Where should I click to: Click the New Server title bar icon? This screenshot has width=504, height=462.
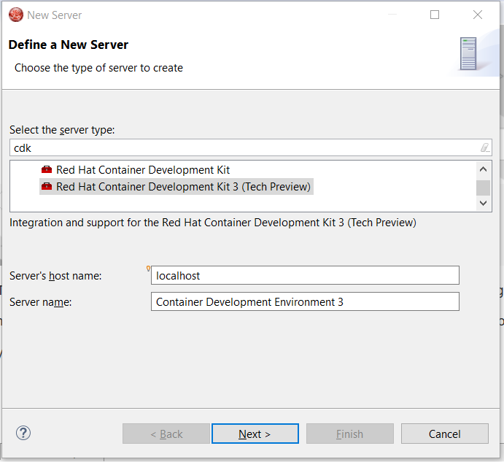coord(15,15)
